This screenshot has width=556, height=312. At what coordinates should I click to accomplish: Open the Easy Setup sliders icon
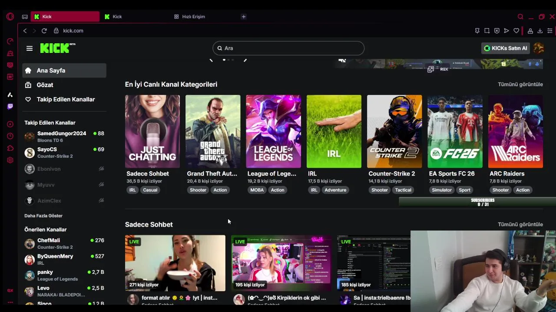coord(550,31)
